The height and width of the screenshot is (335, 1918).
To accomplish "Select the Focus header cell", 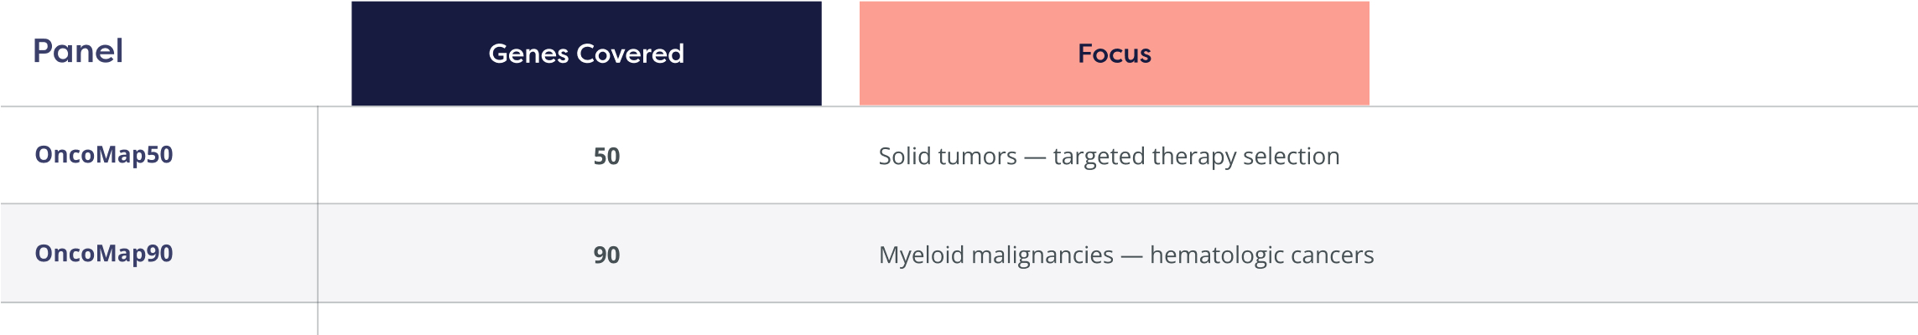I will point(1114,54).
